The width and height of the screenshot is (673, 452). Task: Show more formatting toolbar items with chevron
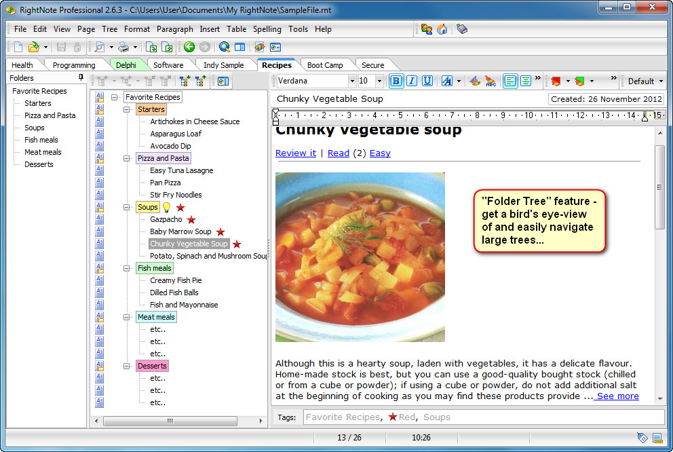[537, 77]
